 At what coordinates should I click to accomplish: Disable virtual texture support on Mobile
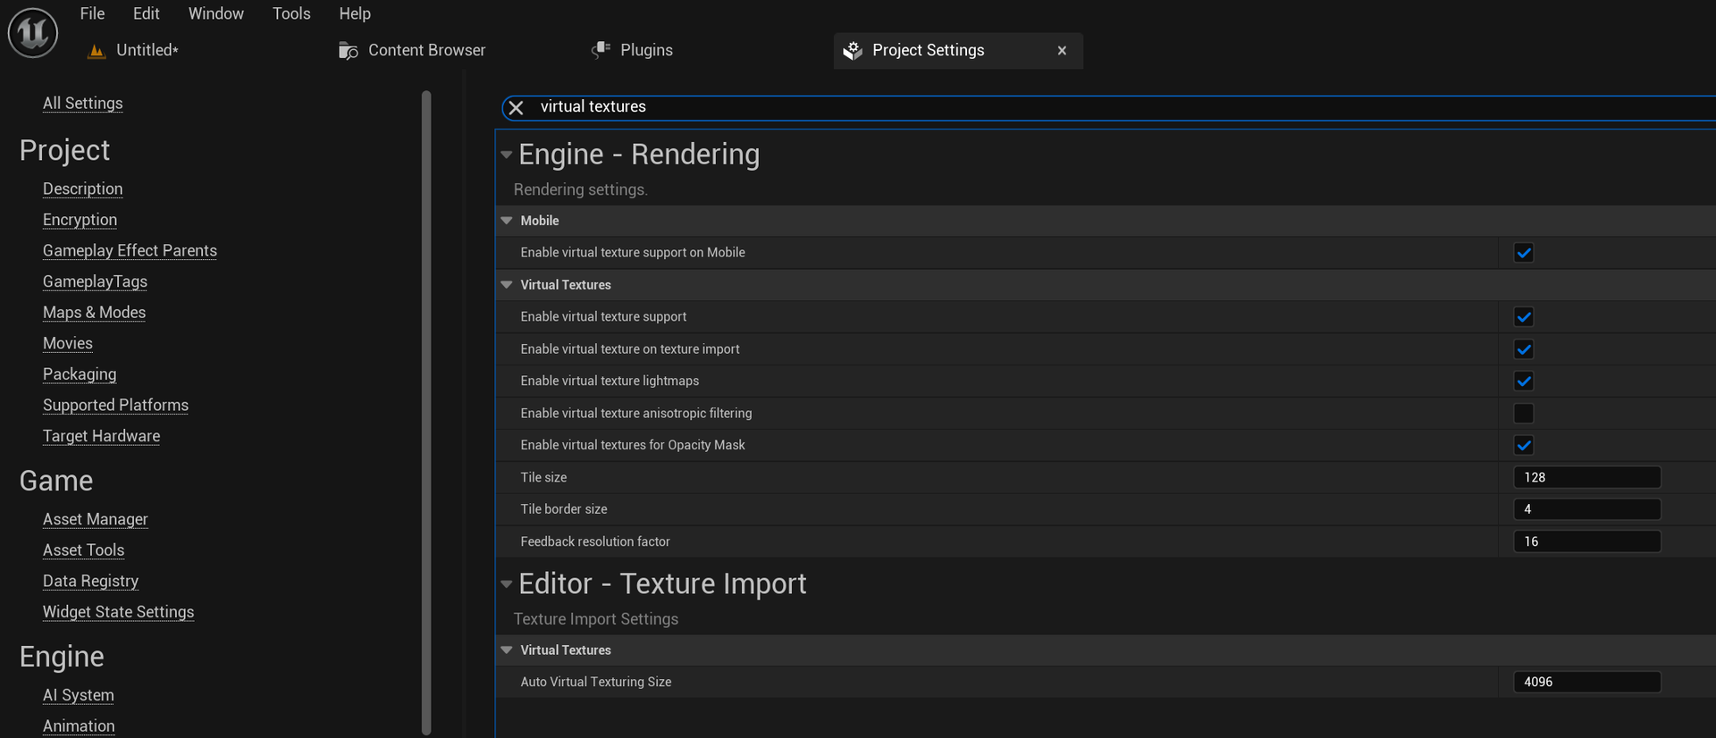1523,253
